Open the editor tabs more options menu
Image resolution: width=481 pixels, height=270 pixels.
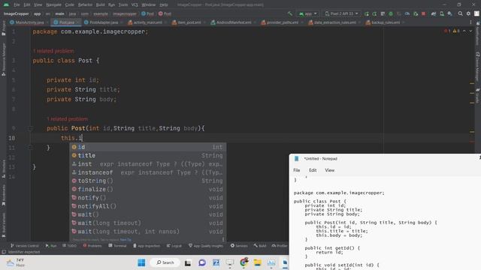click(470, 22)
